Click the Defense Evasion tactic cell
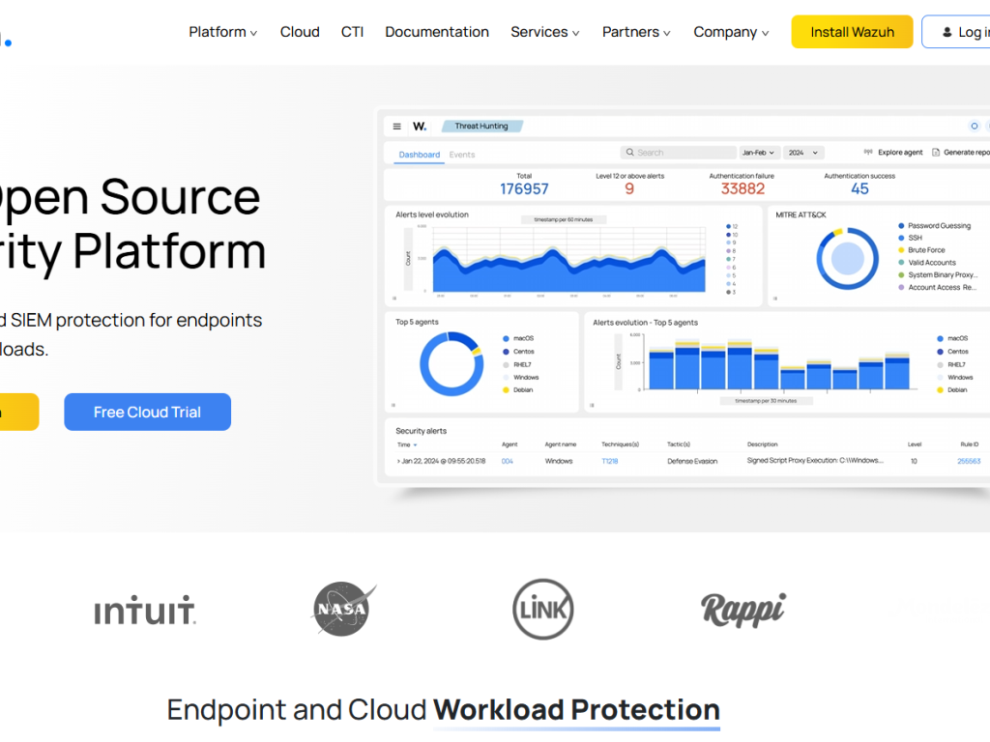Screen dimensions: 990x742 point(692,461)
